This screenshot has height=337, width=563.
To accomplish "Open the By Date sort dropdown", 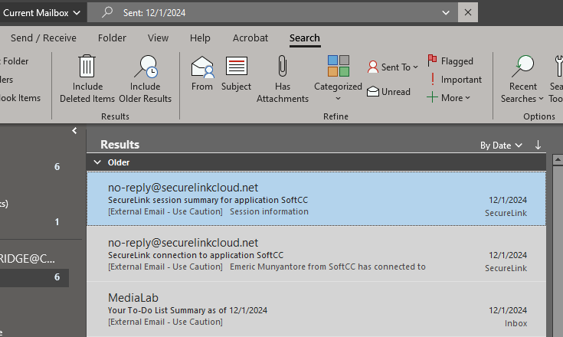I will pos(501,146).
